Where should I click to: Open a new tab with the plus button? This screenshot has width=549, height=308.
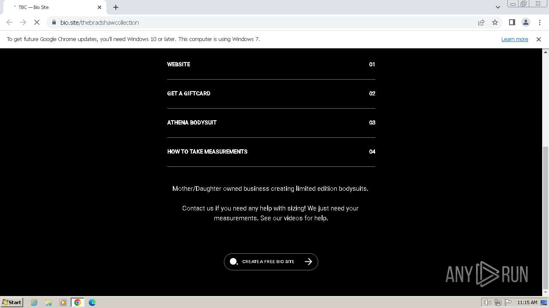(x=116, y=7)
